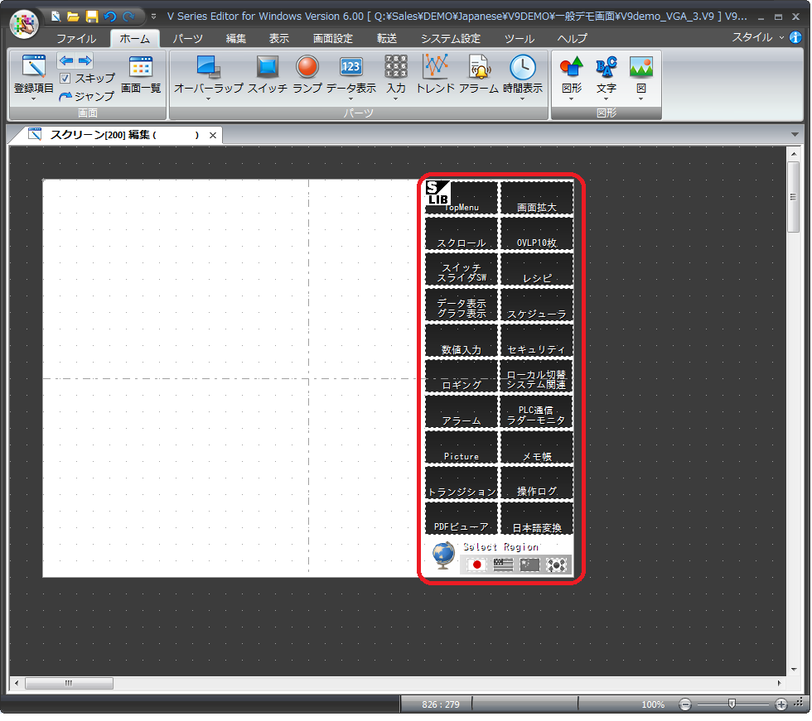Viewport: 812px width, 721px height.
Task: Select the Trend (トレンド) graph icon
Action: point(435,68)
